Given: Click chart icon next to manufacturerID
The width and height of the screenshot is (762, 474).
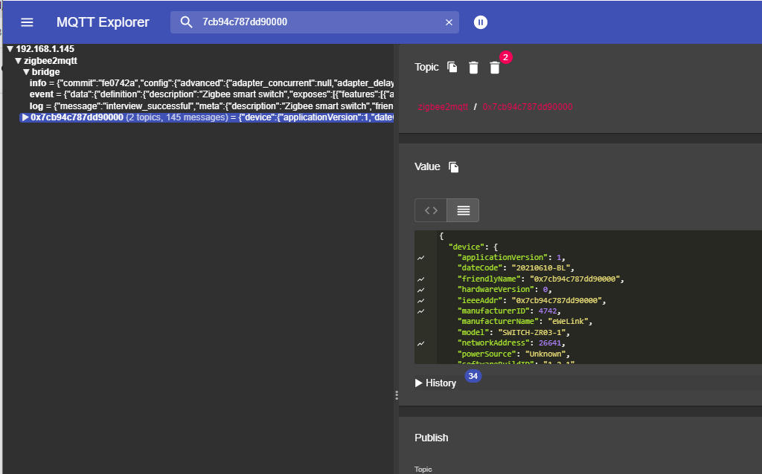Looking at the screenshot, I should (421, 311).
